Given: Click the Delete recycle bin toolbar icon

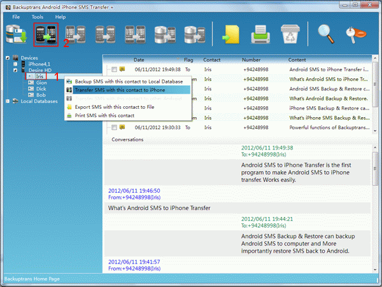Looking at the screenshot, I should click(x=290, y=34).
